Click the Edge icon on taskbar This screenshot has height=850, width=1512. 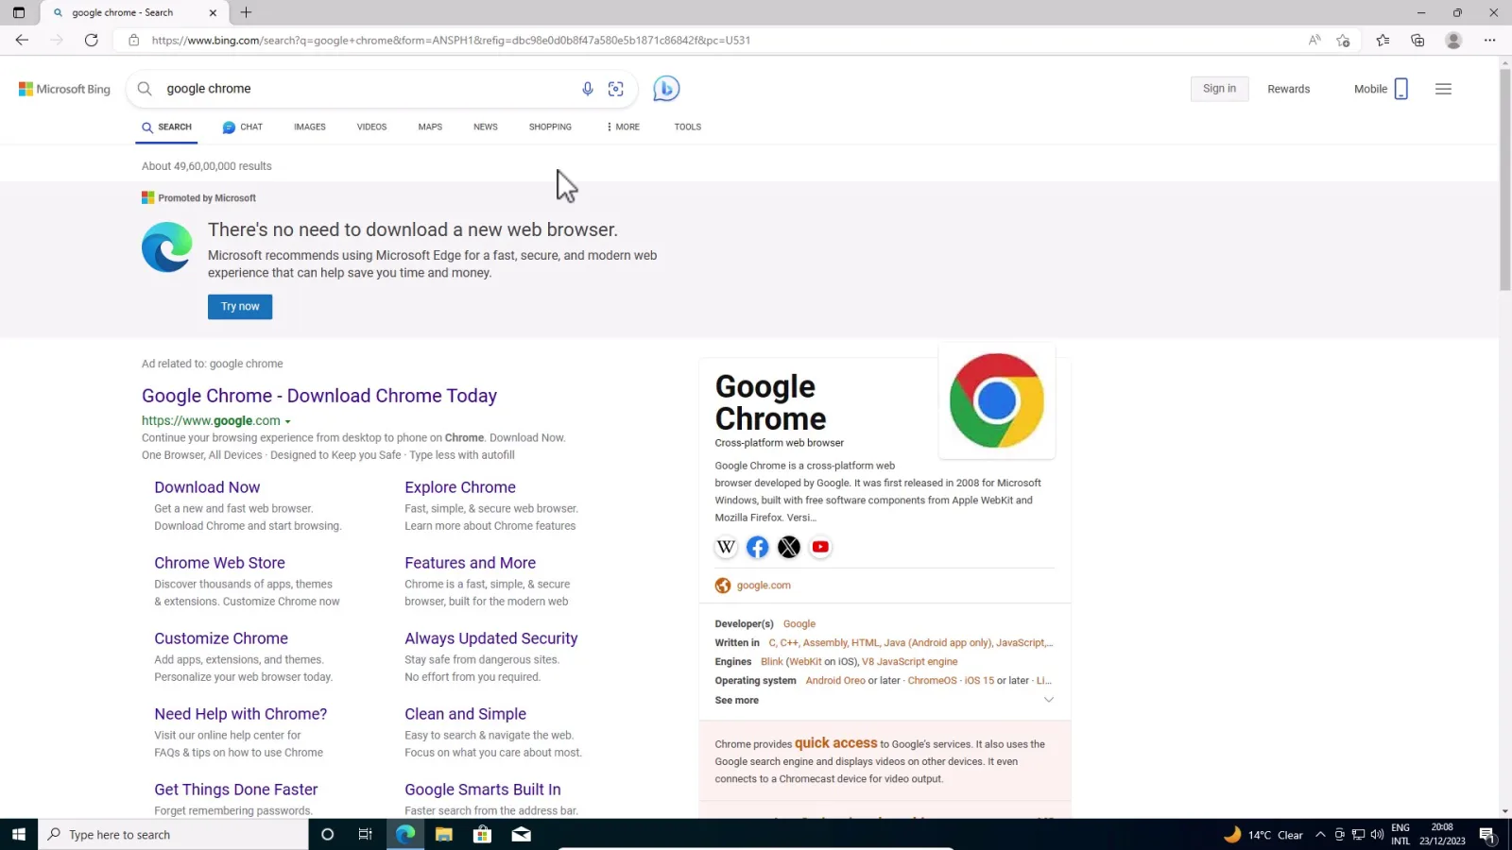405,835
